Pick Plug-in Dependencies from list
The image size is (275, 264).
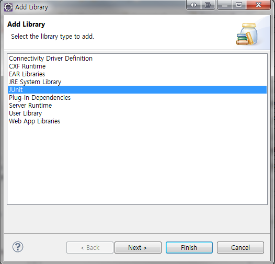click(137, 98)
